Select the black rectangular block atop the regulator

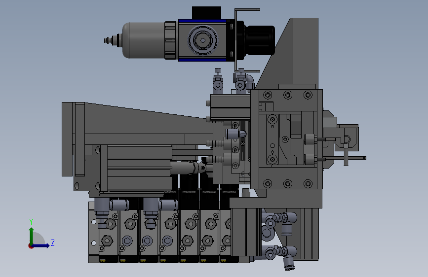pyautogui.click(x=206, y=13)
